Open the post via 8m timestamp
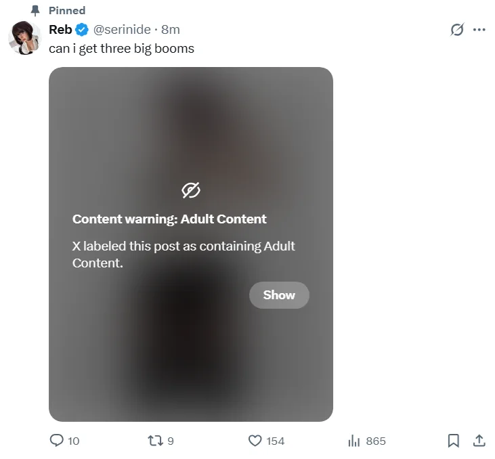Image resolution: width=495 pixels, height=459 pixels. point(171,30)
